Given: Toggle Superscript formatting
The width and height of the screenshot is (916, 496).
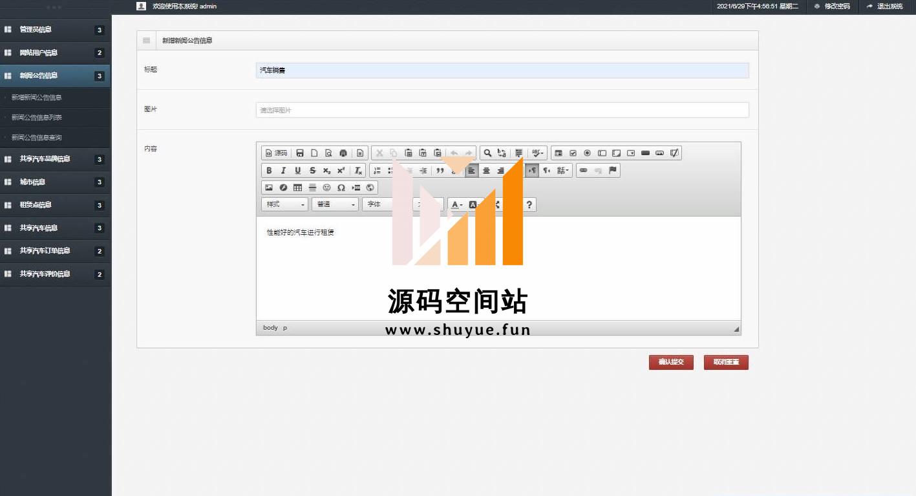Looking at the screenshot, I should [x=341, y=171].
